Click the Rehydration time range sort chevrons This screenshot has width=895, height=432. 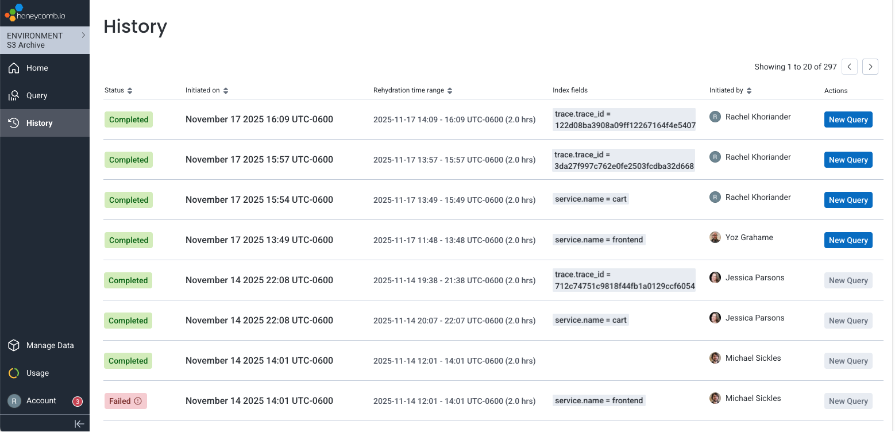[x=450, y=90]
